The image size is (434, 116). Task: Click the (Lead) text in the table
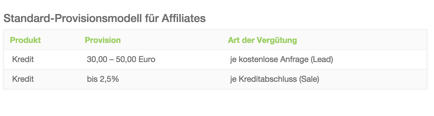(x=322, y=60)
